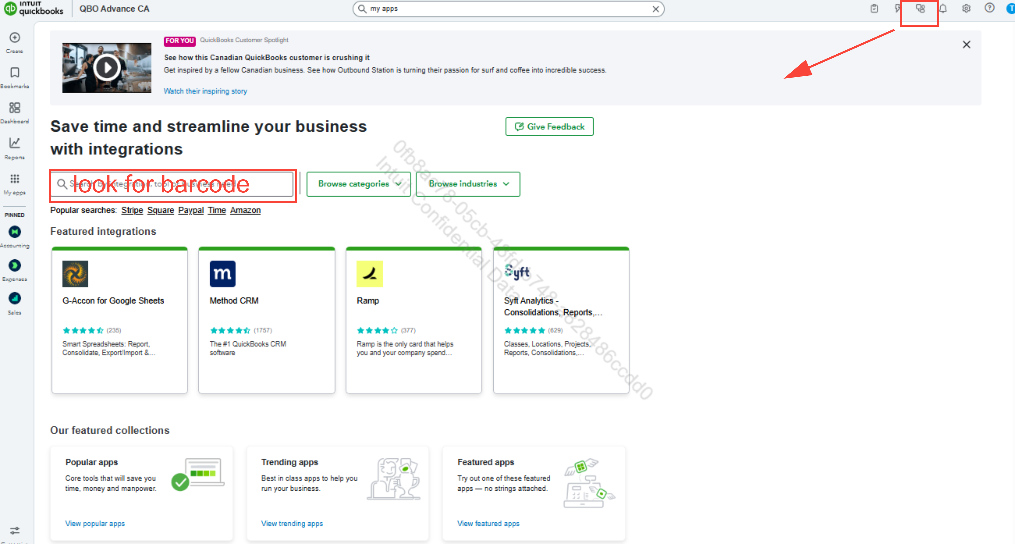Viewport: 1015px width, 544px height.
Task: Open Ramp app logo
Action: [x=370, y=274]
